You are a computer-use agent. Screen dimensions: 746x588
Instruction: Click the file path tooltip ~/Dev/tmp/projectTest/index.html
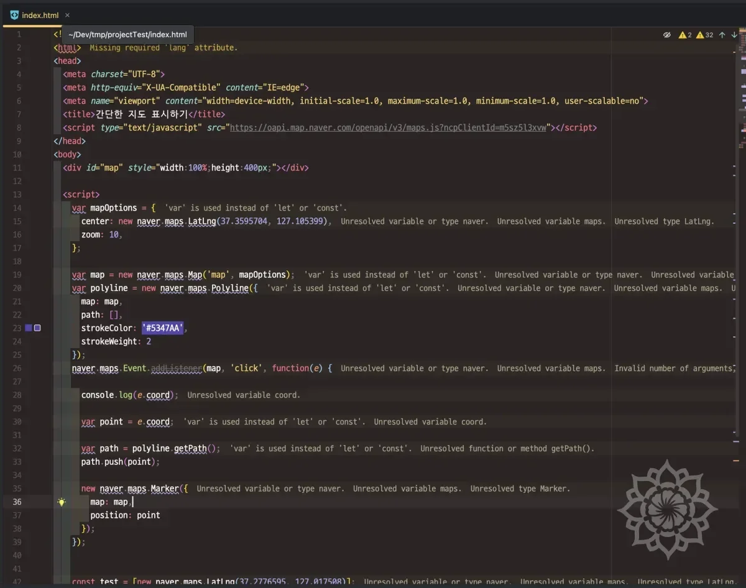click(x=127, y=35)
